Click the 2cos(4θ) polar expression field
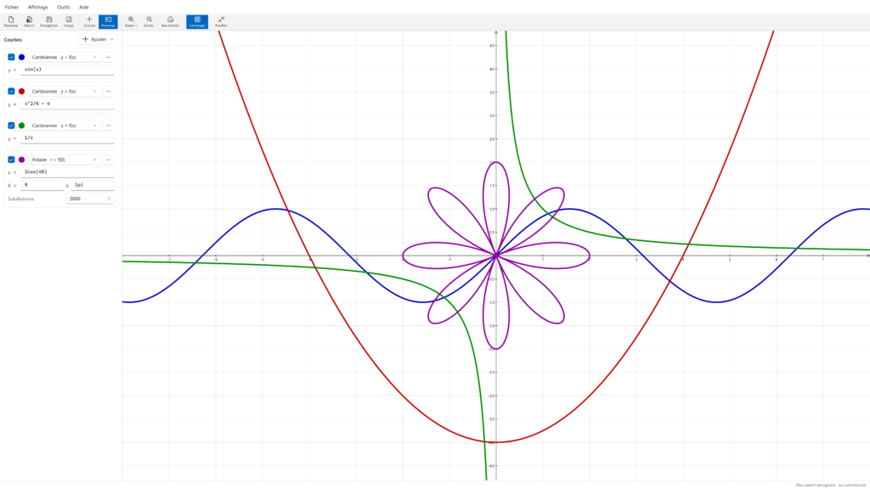The width and height of the screenshot is (870, 489). tap(67, 171)
